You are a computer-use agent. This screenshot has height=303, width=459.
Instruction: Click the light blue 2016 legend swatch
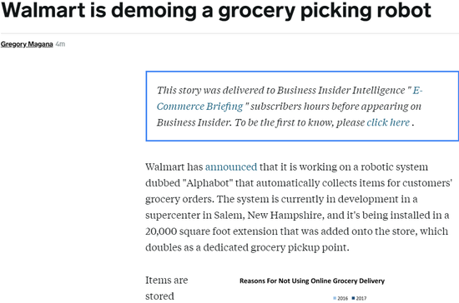coord(335,298)
